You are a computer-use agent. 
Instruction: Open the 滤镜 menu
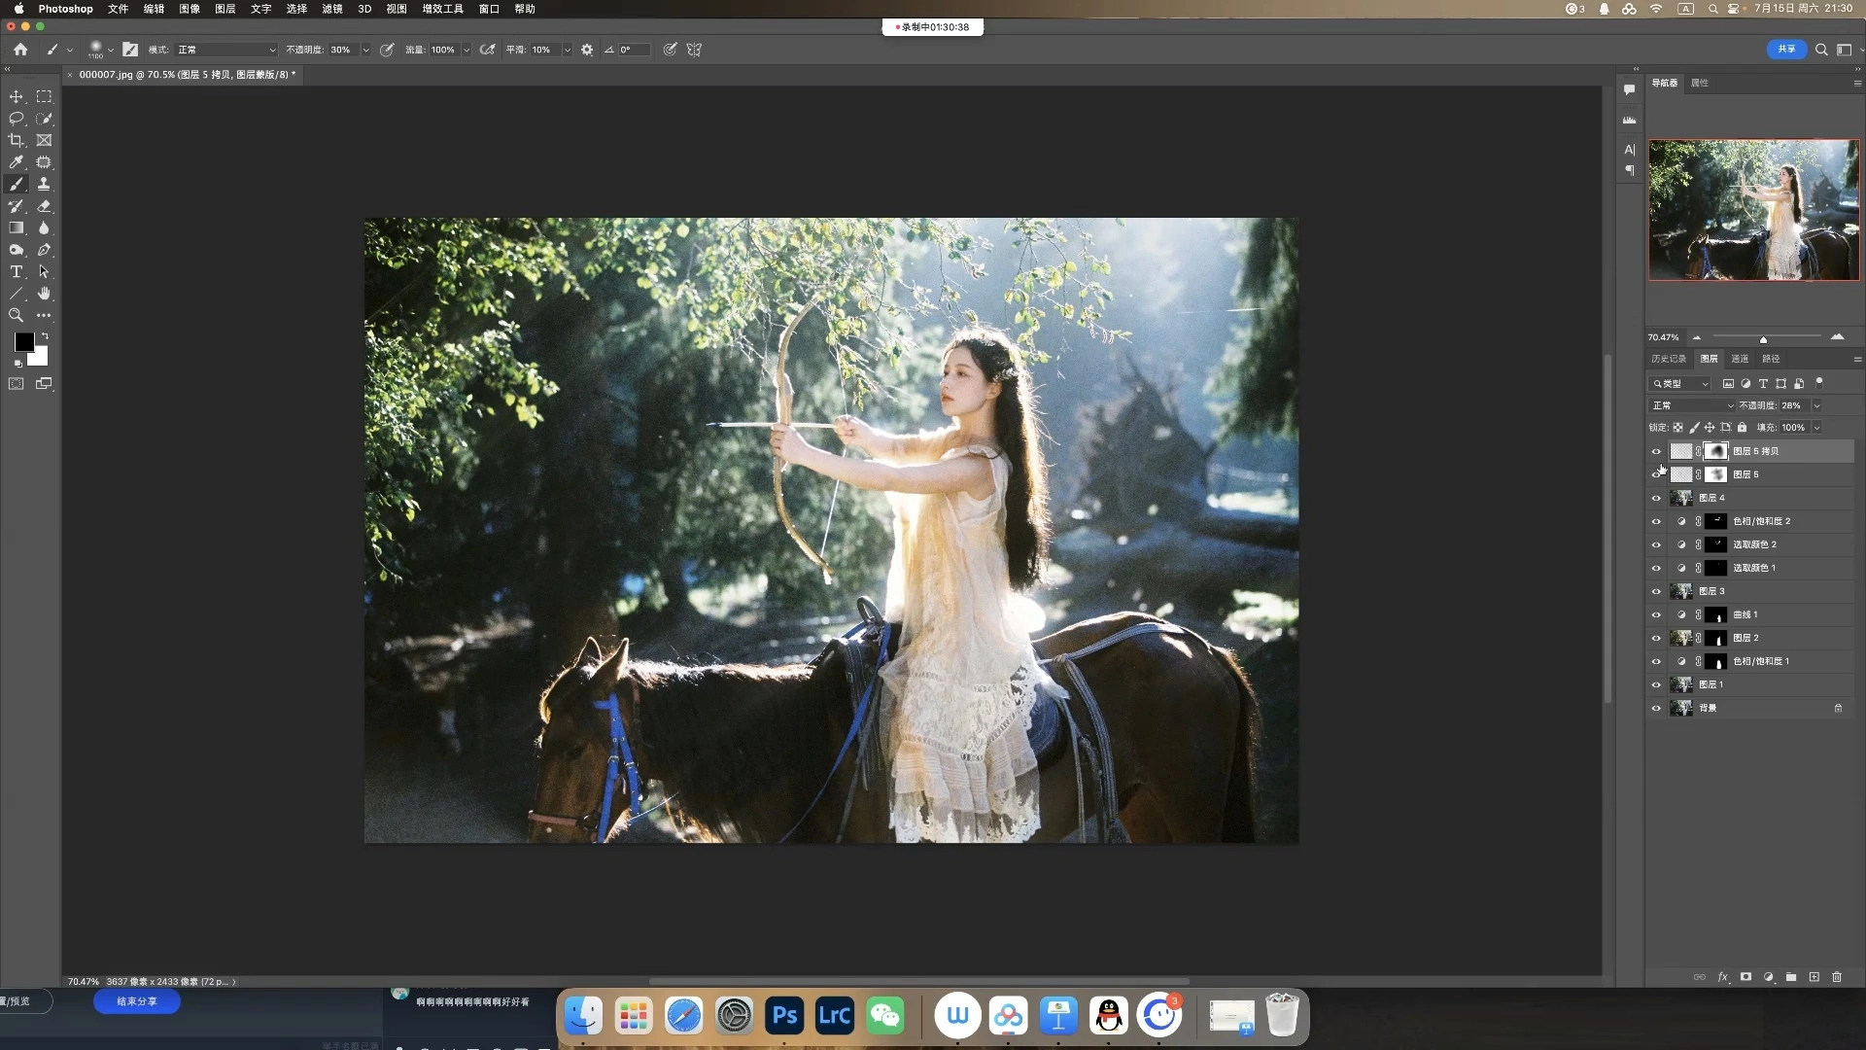point(332,9)
